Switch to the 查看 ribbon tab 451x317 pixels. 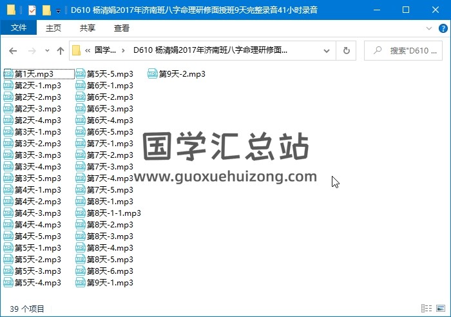tap(122, 28)
